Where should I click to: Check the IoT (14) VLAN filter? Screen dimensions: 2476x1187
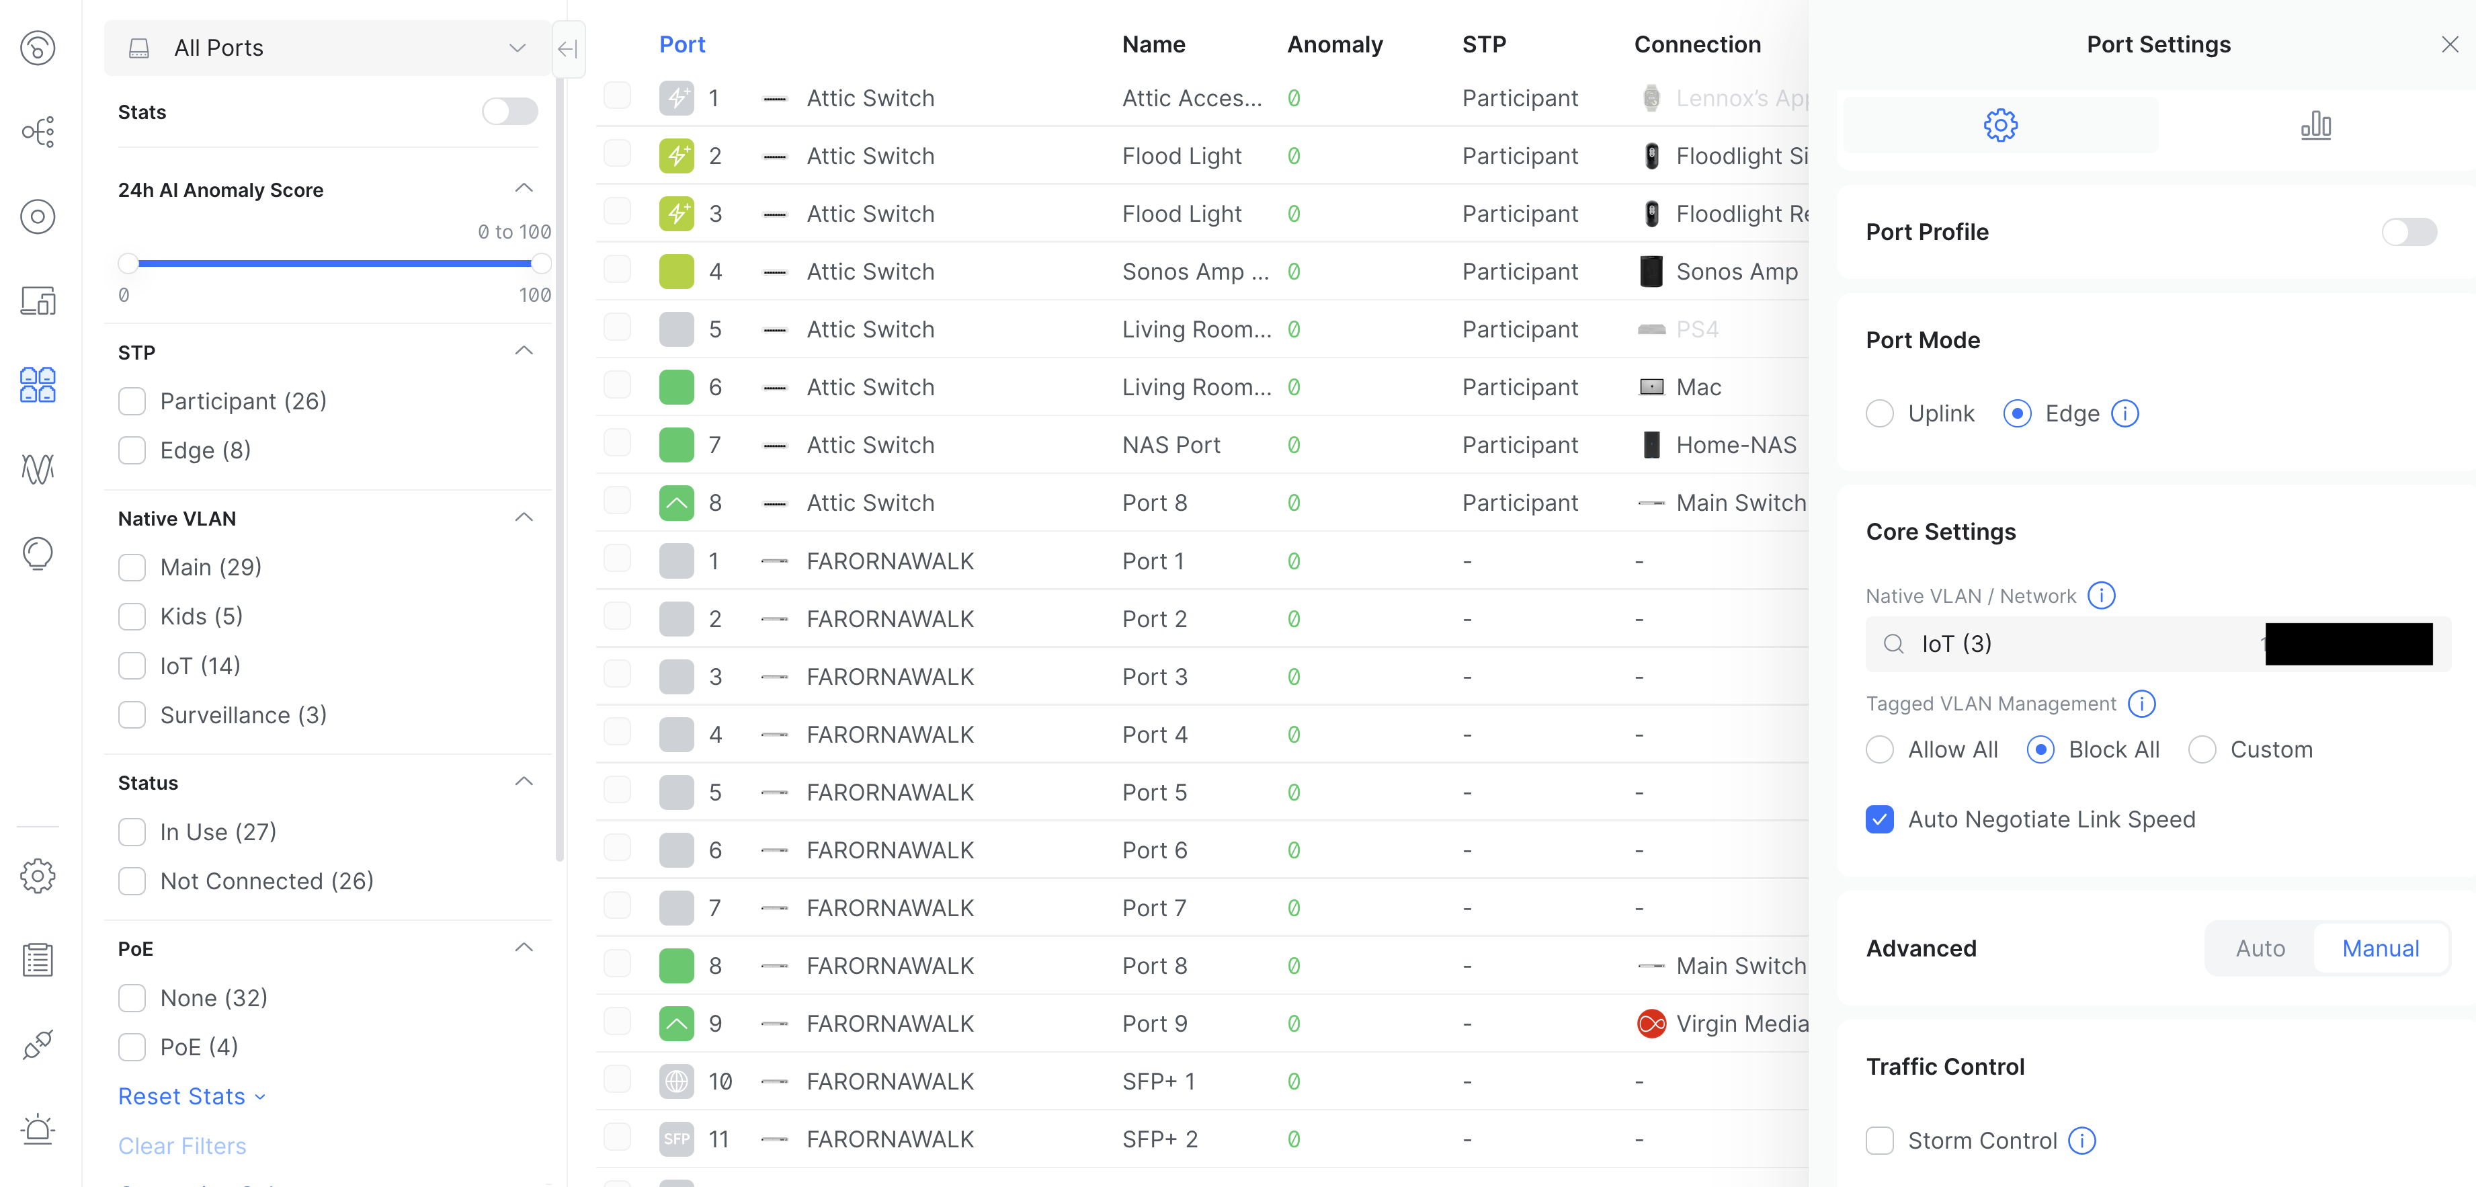[132, 665]
